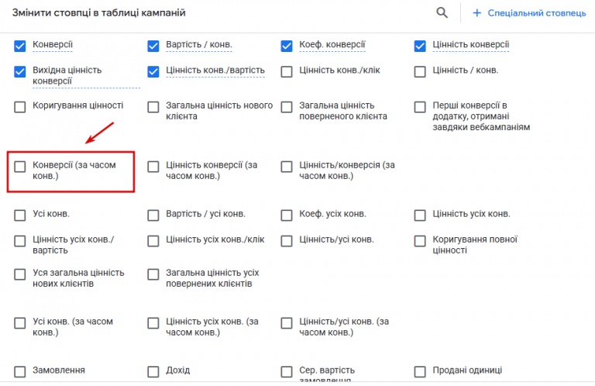Disable the Вартість / конв. checkbox
Screen dimensions: 595x386
tap(153, 46)
